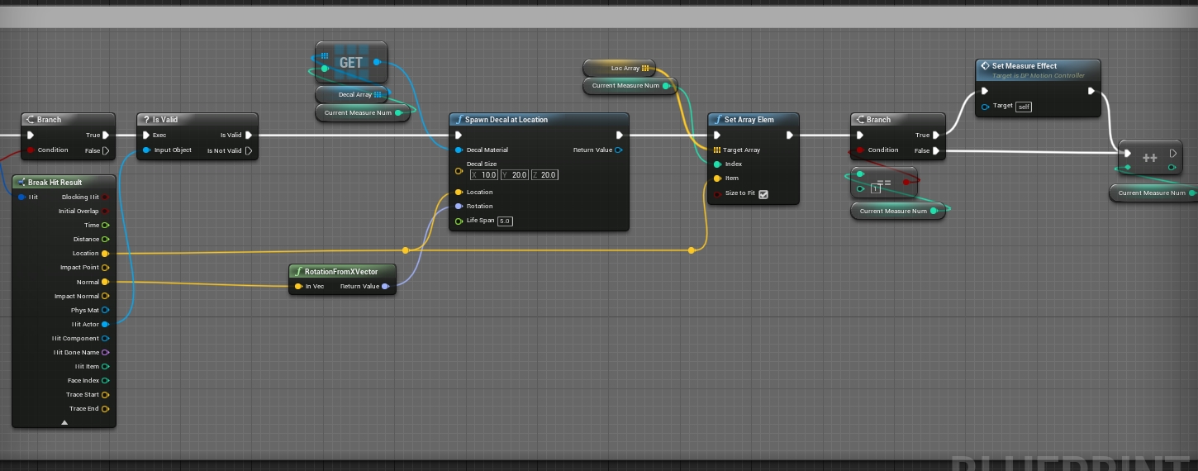Edit the Life Span value field
The height and width of the screenshot is (471, 1198).
(505, 221)
